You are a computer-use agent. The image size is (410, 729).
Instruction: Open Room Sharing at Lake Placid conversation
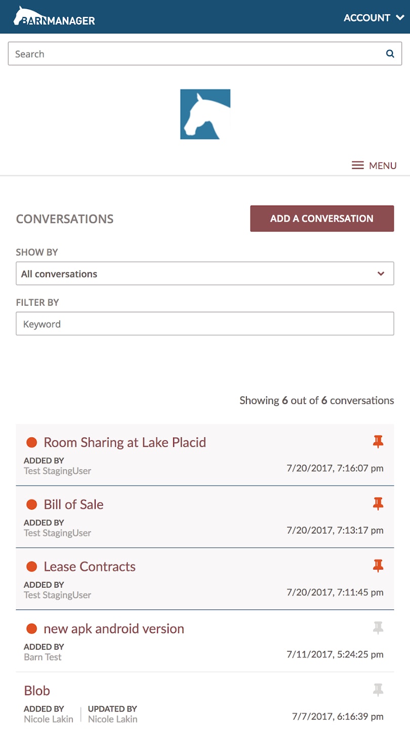(125, 442)
